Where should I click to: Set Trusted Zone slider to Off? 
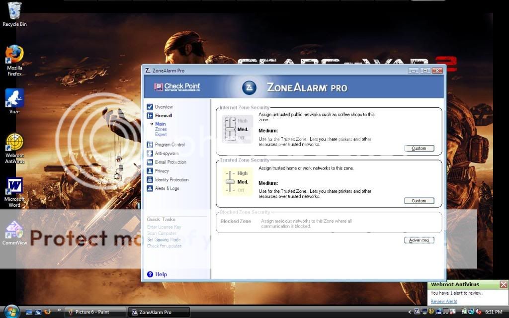click(241, 190)
